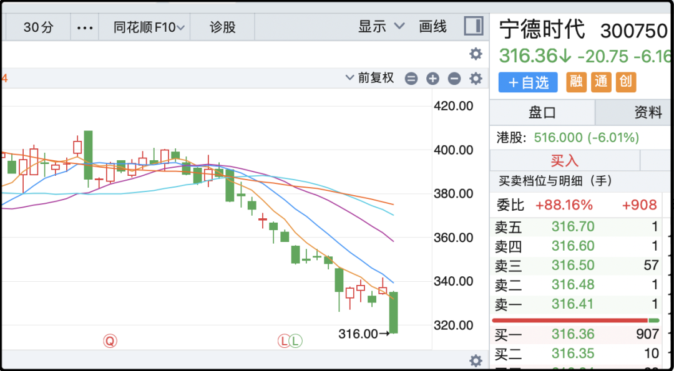Click the 通 badge

[602, 82]
